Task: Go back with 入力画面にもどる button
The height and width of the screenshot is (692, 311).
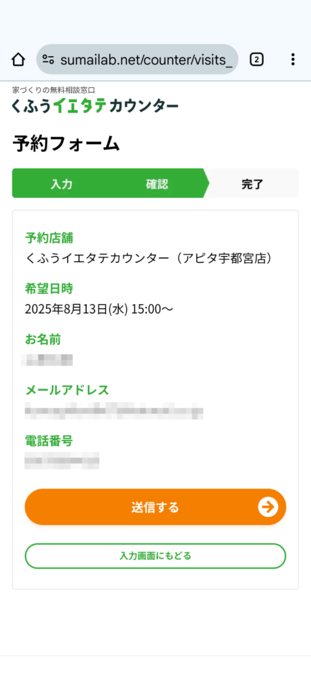Action: coord(155,556)
